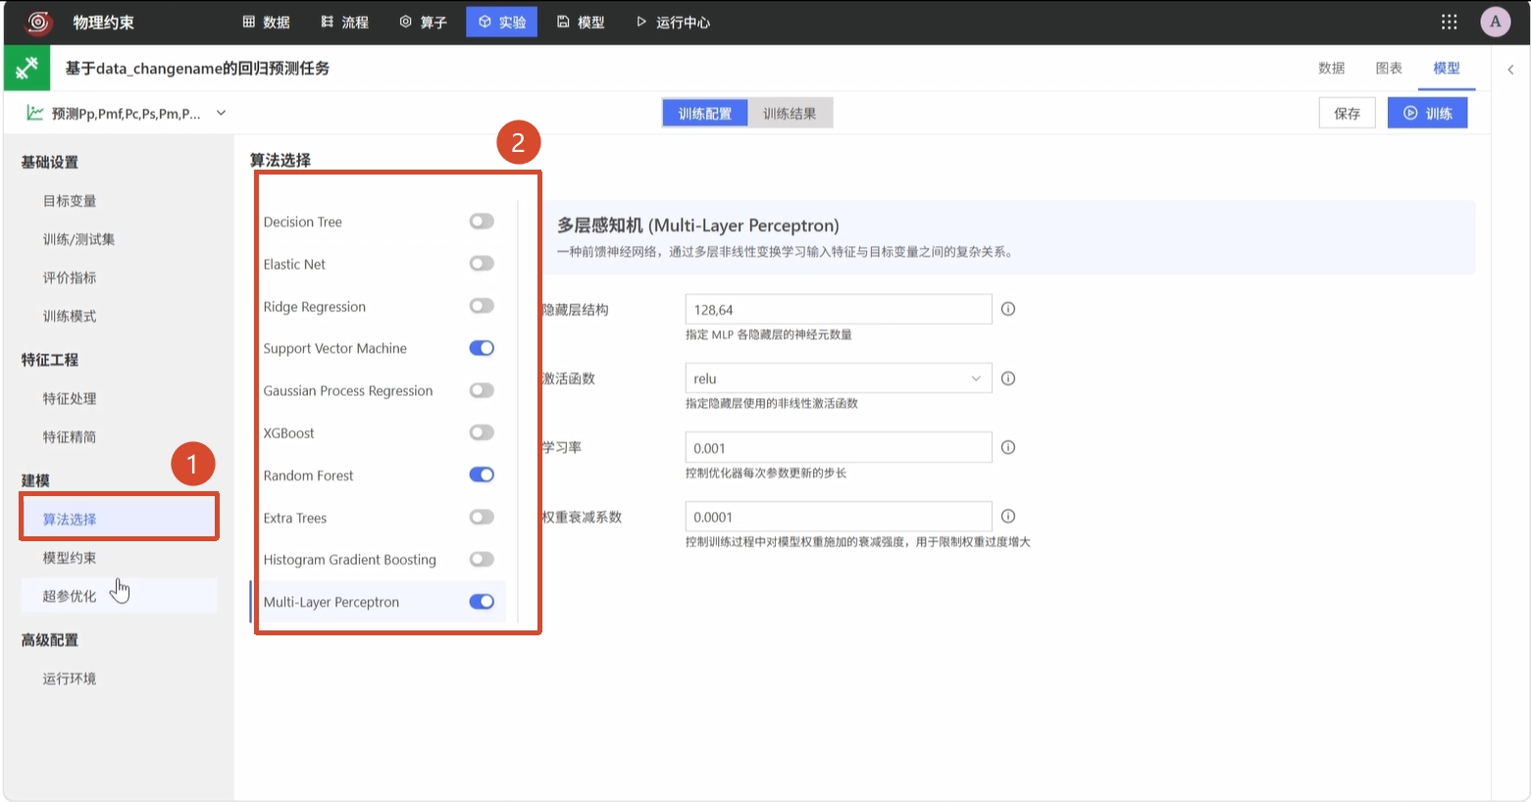Collapse the right panel with chevron arrow
The width and height of the screenshot is (1531, 802).
pyautogui.click(x=1510, y=69)
